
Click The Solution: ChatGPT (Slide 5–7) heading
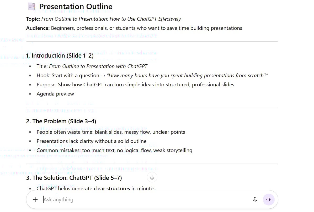(74, 178)
